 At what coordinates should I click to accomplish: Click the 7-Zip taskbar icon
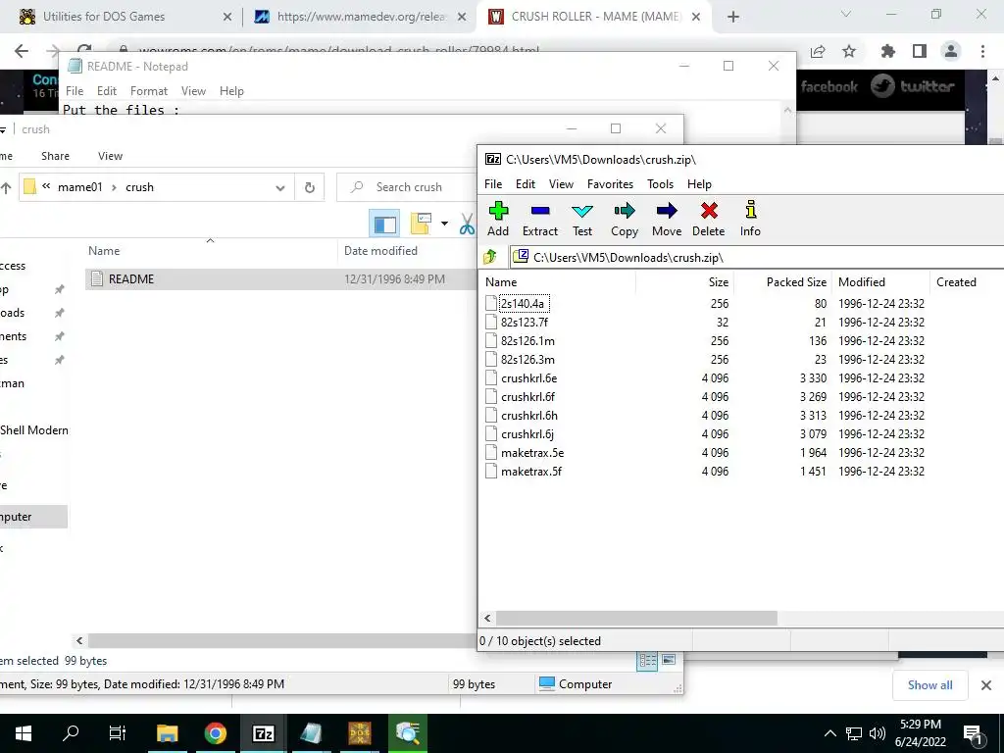click(263, 733)
